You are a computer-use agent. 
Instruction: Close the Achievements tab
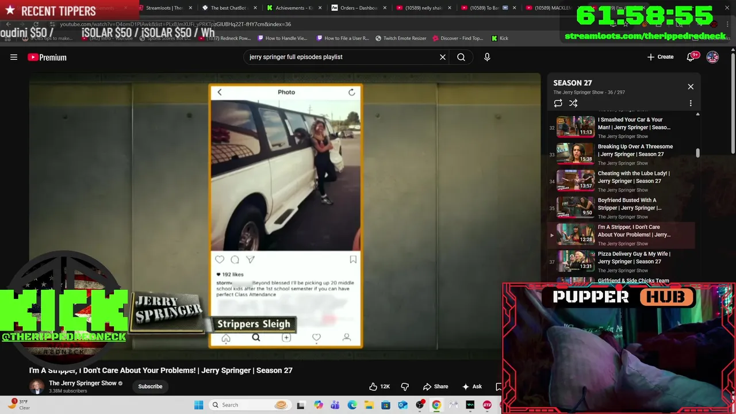tap(320, 8)
